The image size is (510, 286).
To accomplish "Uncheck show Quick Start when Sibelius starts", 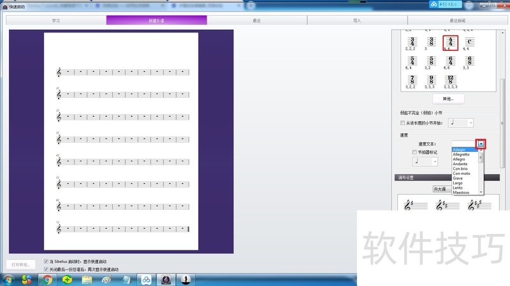I will 46,261.
